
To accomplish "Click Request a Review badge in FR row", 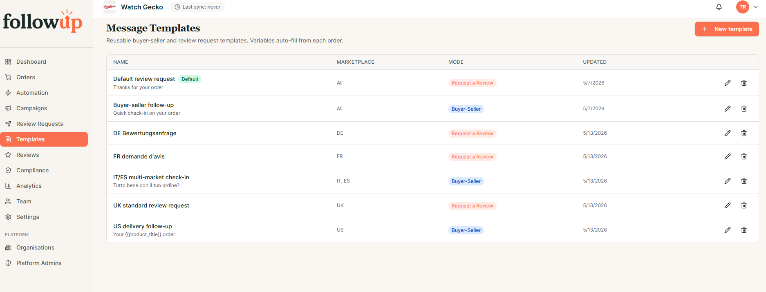I will tap(472, 157).
